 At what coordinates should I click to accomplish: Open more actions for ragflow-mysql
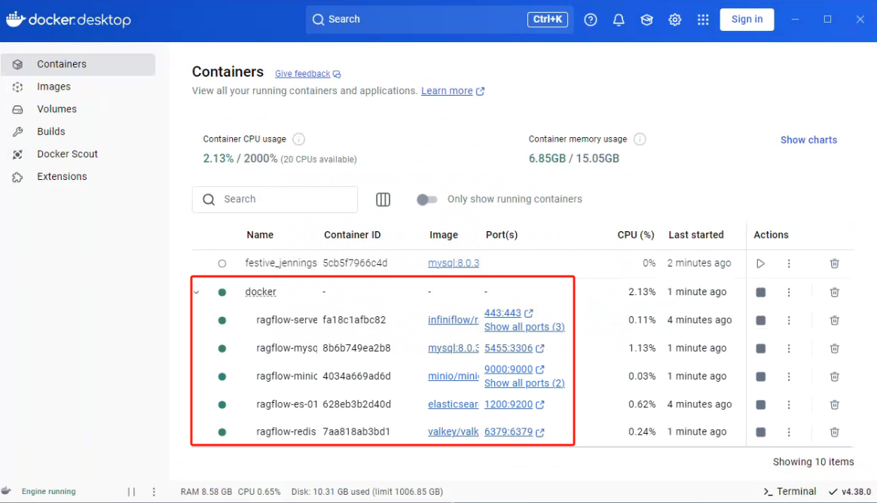789,349
